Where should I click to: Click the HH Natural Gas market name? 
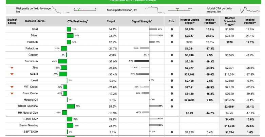(x=28, y=113)
